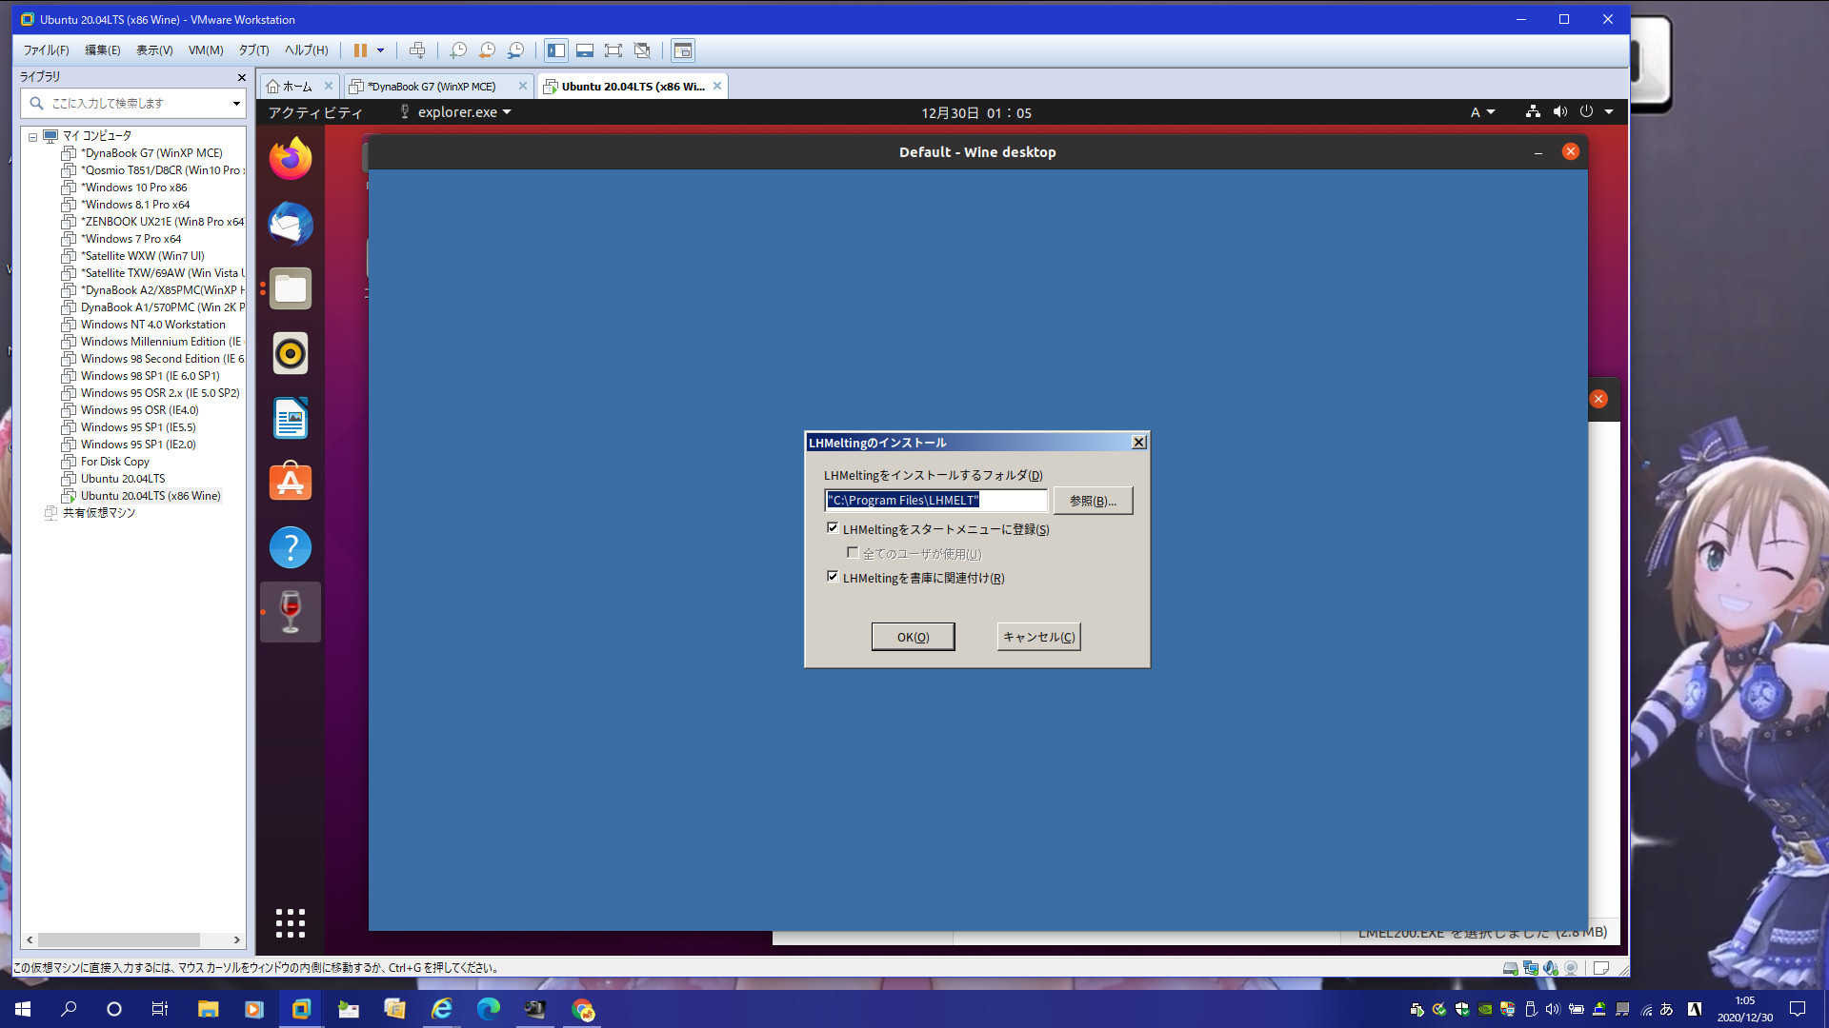Click the network adapter status icon
This screenshot has height=1028, width=1829.
1531,968
